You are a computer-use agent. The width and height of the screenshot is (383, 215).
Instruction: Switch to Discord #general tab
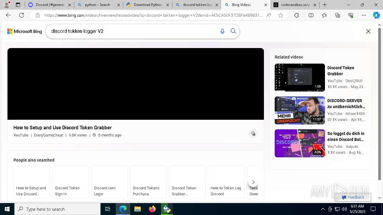50,5
